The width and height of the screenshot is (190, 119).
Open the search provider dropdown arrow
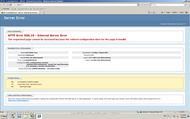tap(188, 5)
